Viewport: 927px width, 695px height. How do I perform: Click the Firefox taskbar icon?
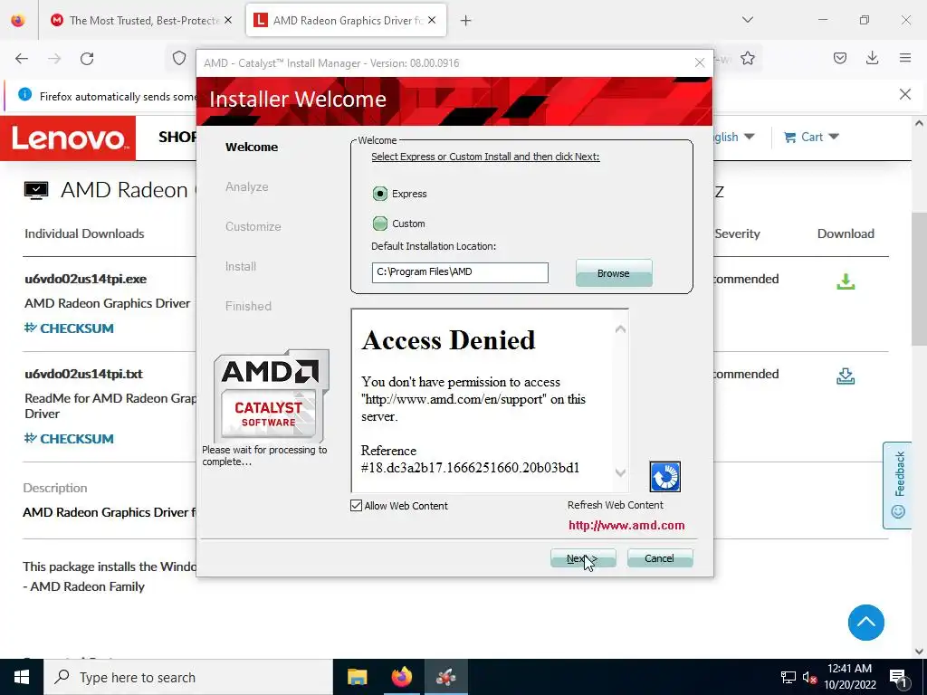[x=401, y=677]
